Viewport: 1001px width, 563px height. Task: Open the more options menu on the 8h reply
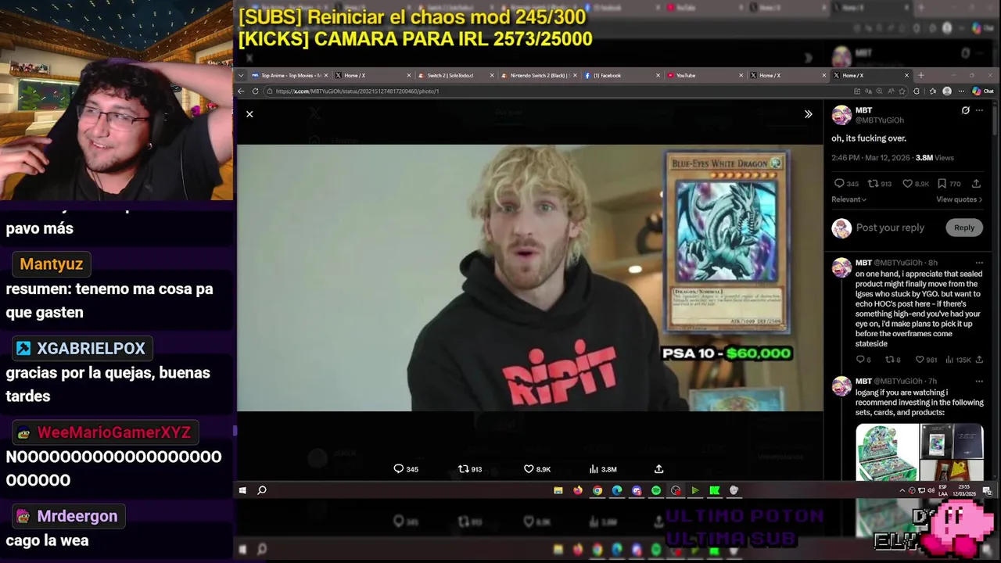click(x=979, y=263)
